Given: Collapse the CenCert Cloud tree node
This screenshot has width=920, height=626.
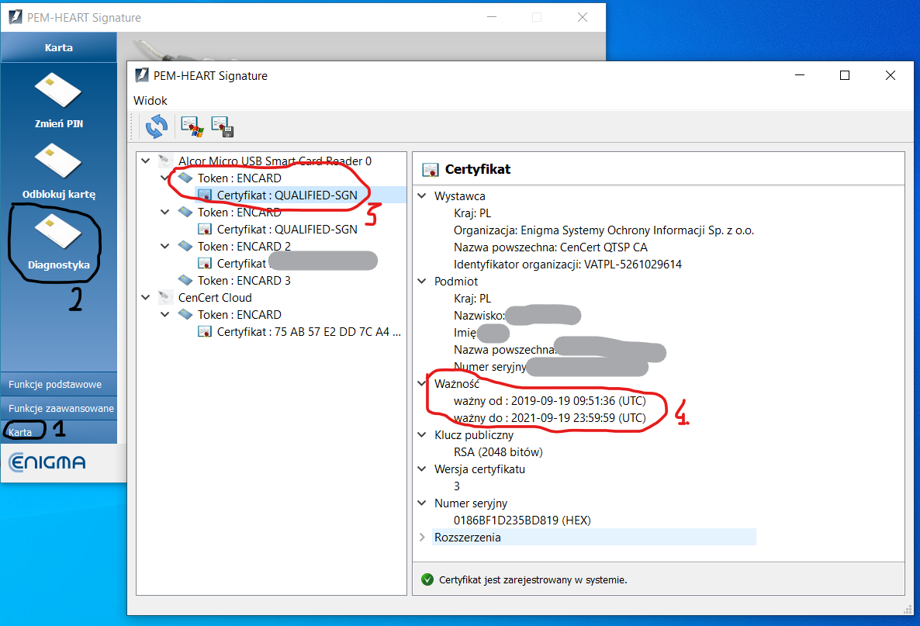Looking at the screenshot, I should [146, 297].
